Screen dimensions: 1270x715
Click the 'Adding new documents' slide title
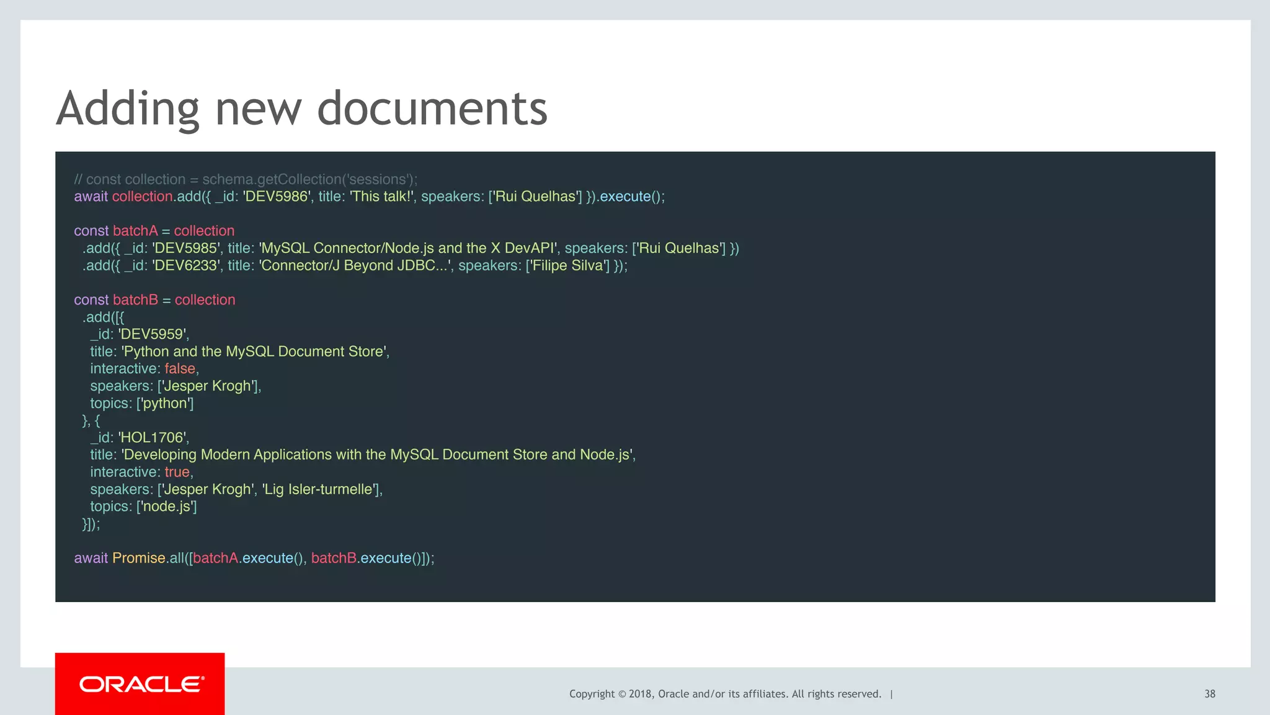(301, 109)
